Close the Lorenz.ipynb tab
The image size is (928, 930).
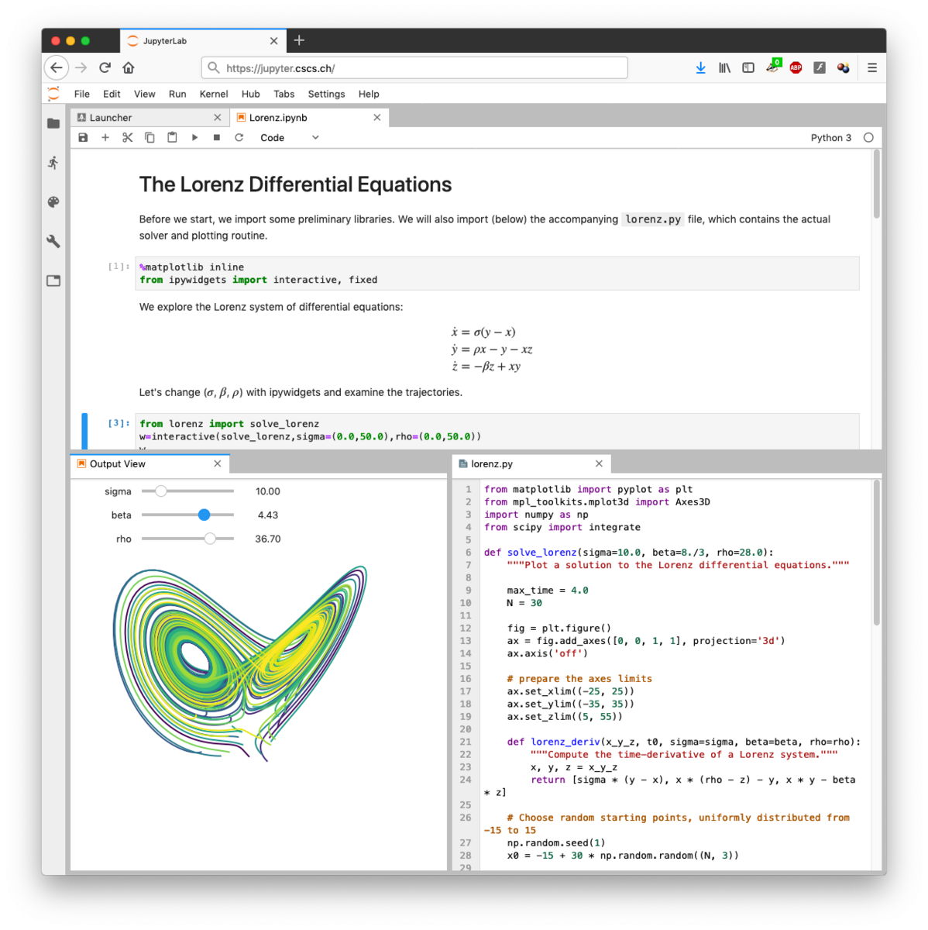pyautogui.click(x=377, y=118)
